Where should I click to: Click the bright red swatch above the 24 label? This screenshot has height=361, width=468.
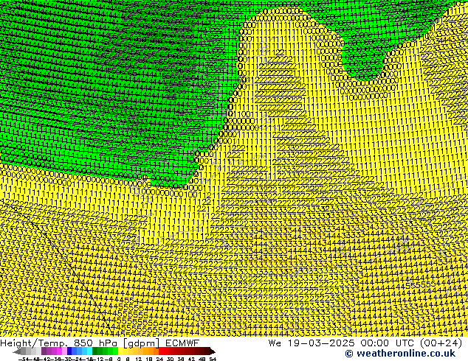(x=161, y=351)
